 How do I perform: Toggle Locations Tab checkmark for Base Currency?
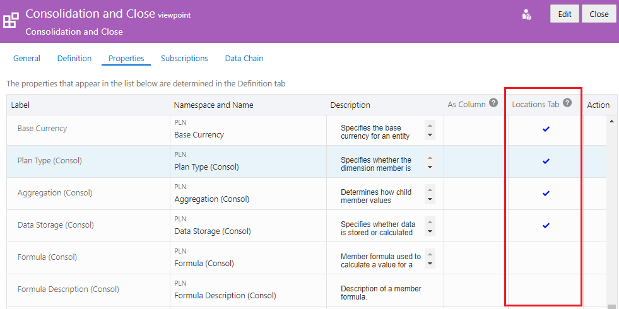[546, 129]
